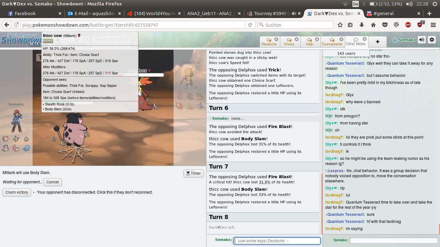The width and height of the screenshot is (440, 247).
Task: Join another room with the plus tab
Action: (378, 41)
